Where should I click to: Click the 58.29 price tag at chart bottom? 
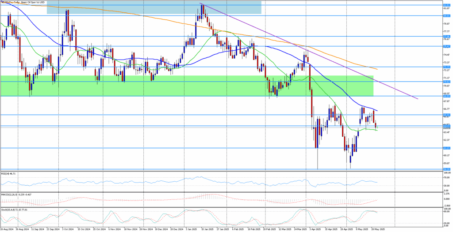447,169
